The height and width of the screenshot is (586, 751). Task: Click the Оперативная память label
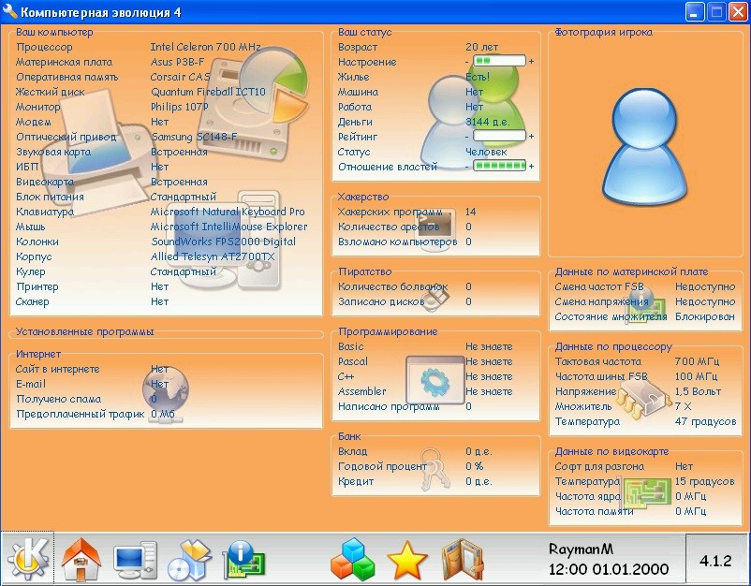tap(67, 77)
